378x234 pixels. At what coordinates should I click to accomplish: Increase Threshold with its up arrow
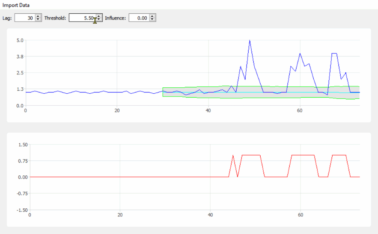click(99, 16)
